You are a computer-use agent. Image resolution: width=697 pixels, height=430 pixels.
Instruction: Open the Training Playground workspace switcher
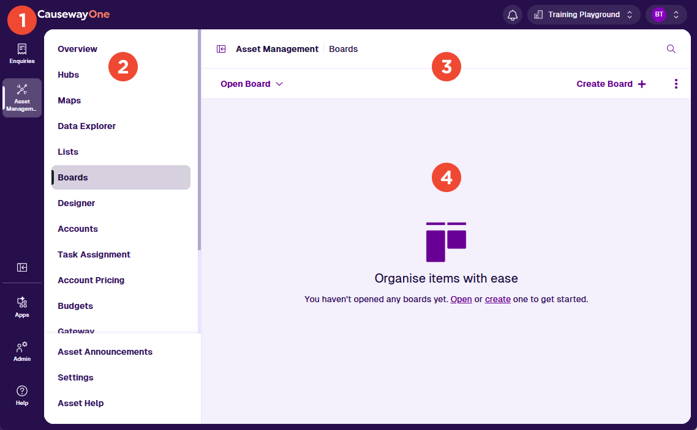[x=583, y=14]
